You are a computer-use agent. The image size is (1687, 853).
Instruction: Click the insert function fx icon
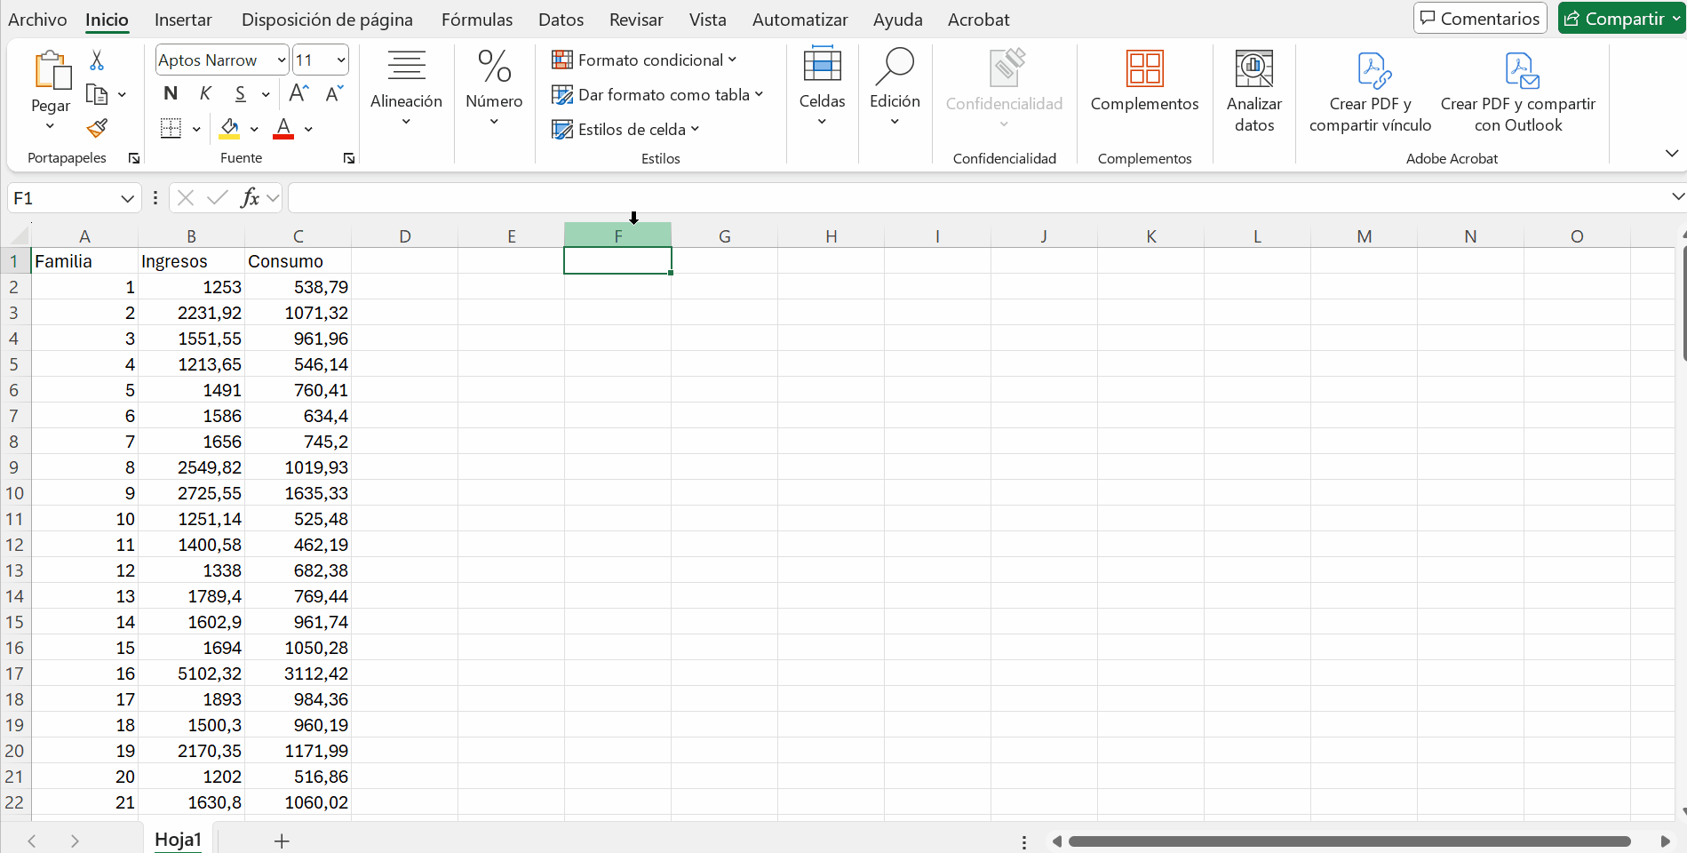(250, 197)
